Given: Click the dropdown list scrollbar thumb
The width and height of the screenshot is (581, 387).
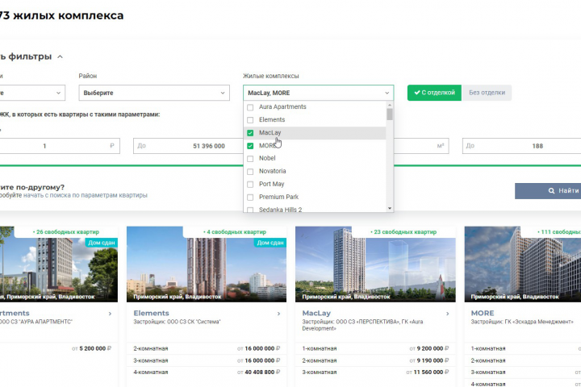Looking at the screenshot, I should tap(390, 114).
